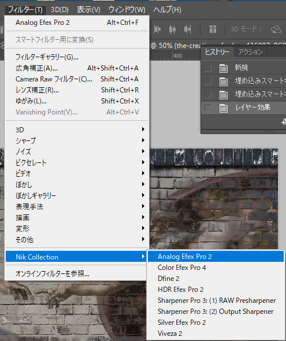Select the レイヤー効果 history state
This screenshot has width=286, height=341.
click(244, 108)
